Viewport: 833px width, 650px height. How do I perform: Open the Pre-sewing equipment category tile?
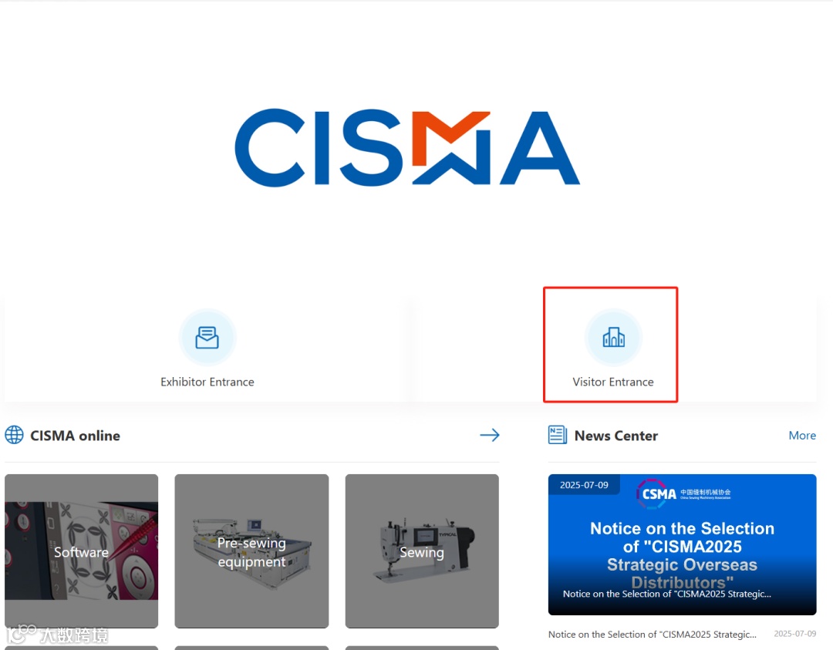pos(251,551)
